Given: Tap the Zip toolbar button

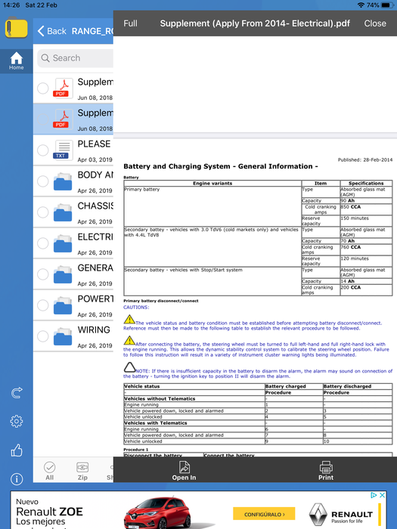Looking at the screenshot, I should (82, 471).
